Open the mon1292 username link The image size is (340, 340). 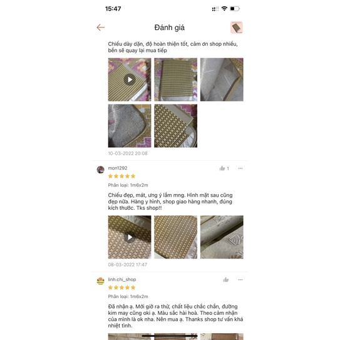point(118,168)
